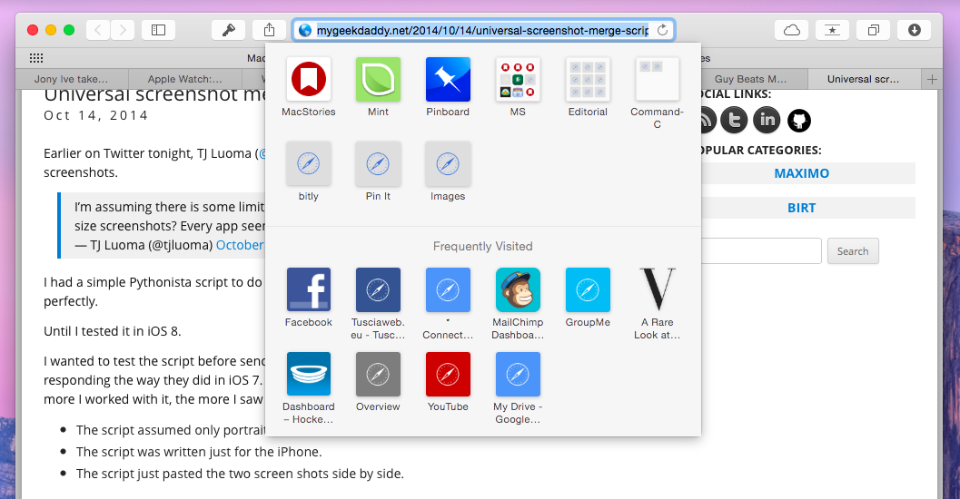Screen dimensions: 960x499
Task: Open a new tab
Action: pyautogui.click(x=932, y=80)
